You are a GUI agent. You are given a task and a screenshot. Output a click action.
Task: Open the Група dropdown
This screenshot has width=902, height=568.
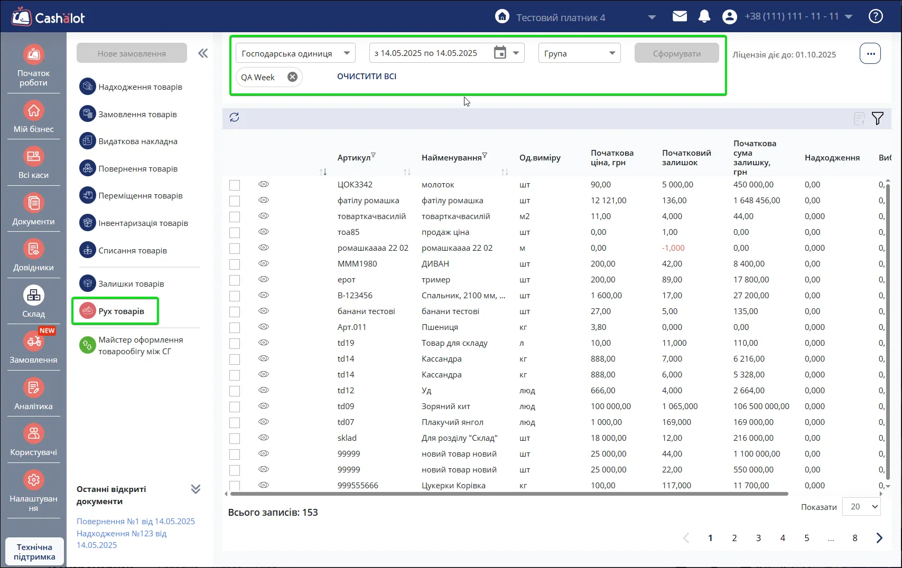[x=579, y=53]
